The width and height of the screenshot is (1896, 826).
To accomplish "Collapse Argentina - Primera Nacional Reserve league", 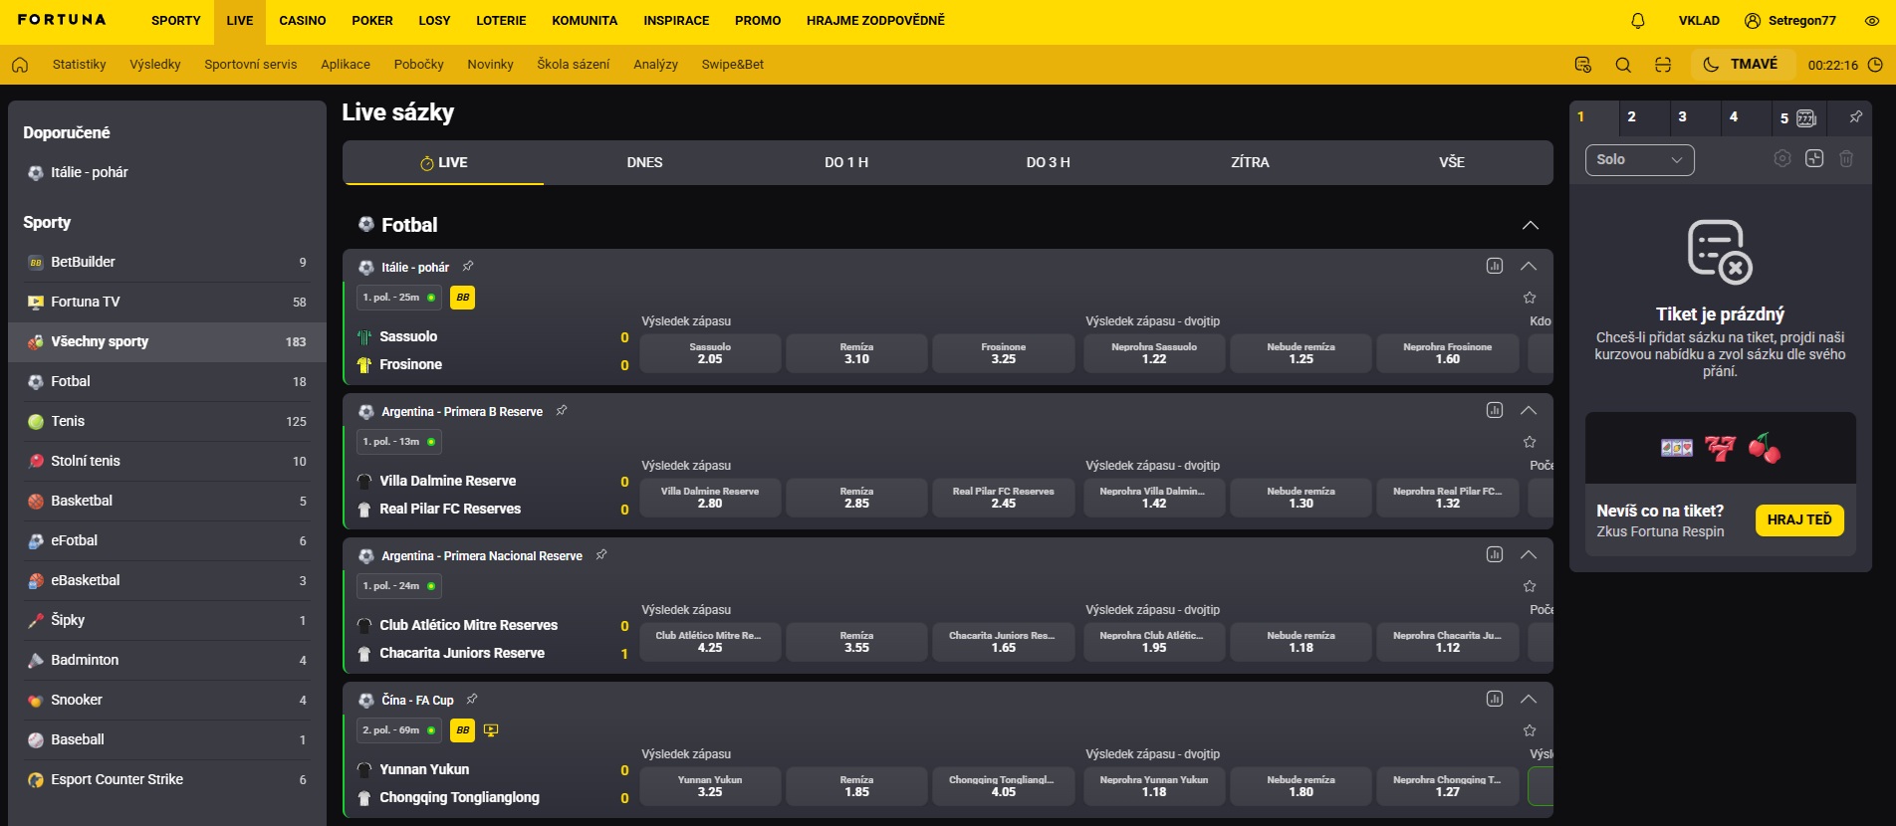I will (x=1529, y=554).
